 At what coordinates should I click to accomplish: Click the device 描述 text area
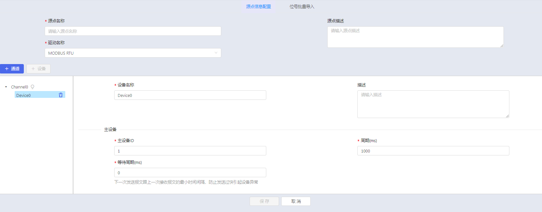433,104
